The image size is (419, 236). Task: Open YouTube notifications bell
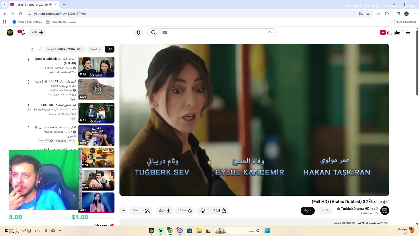tap(22, 32)
